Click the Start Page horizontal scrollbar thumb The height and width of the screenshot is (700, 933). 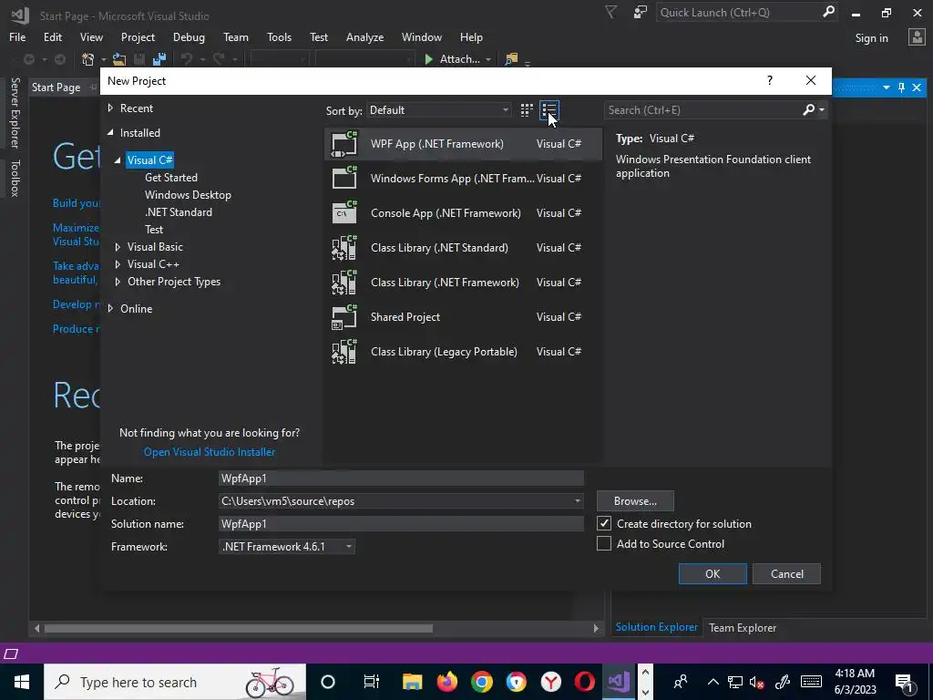coord(239,628)
